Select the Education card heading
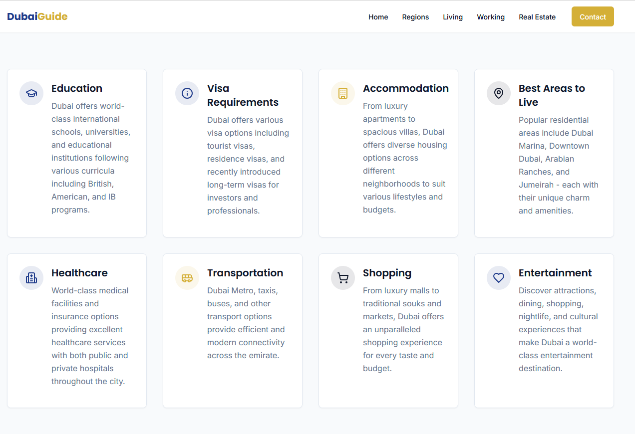The height and width of the screenshot is (434, 635). pyautogui.click(x=77, y=88)
